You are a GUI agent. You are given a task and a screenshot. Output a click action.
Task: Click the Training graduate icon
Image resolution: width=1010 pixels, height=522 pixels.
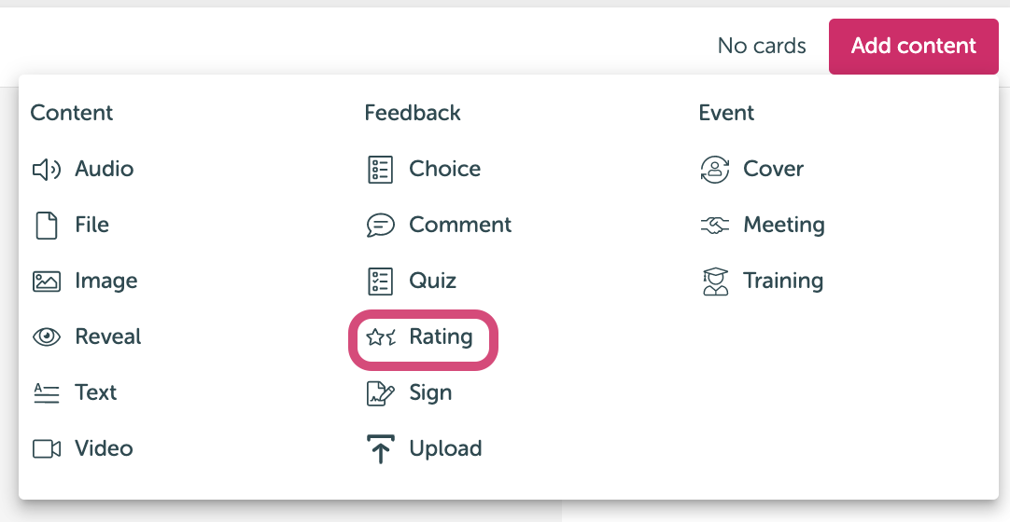point(714,281)
